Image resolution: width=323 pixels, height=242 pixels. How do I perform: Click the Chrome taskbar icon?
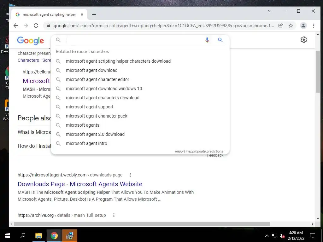54,236
